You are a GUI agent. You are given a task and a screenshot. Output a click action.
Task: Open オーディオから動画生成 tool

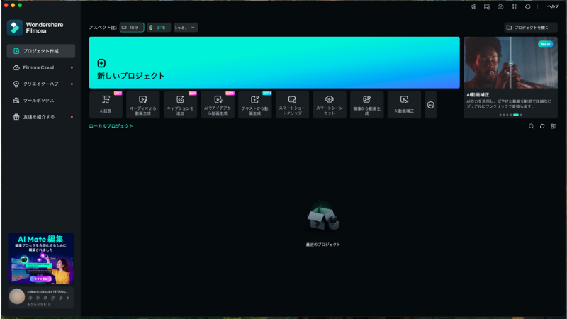pos(143,104)
